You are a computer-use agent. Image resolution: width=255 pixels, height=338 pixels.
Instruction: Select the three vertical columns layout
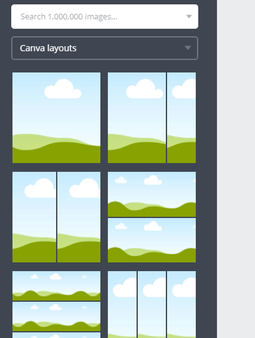coord(152,304)
